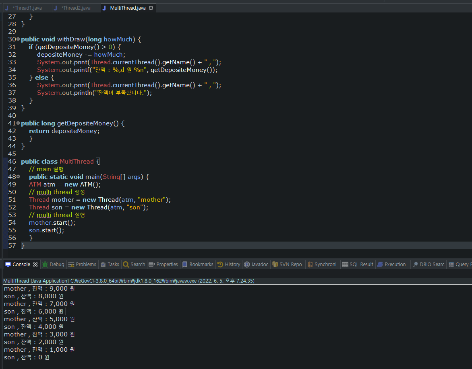This screenshot has height=369, width=472.
Task: Click the Bookmarks flag icon
Action: click(185, 264)
